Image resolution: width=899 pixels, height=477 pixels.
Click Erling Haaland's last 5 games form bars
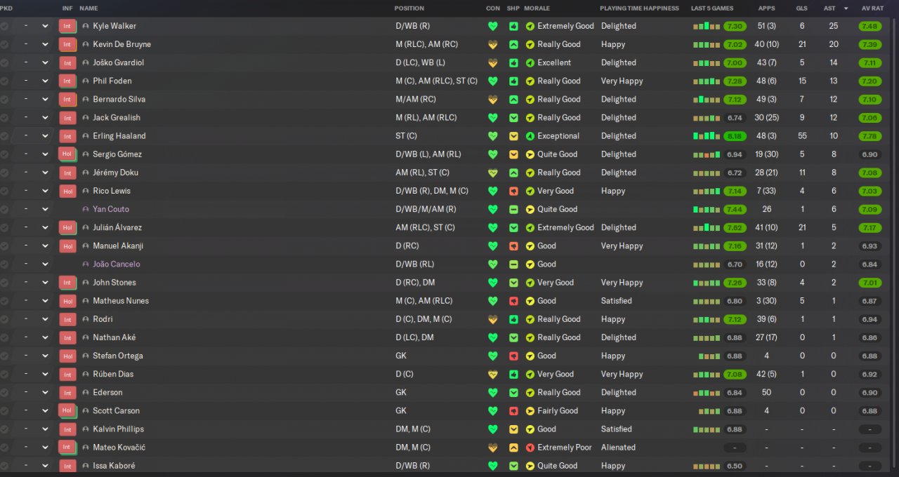707,136
